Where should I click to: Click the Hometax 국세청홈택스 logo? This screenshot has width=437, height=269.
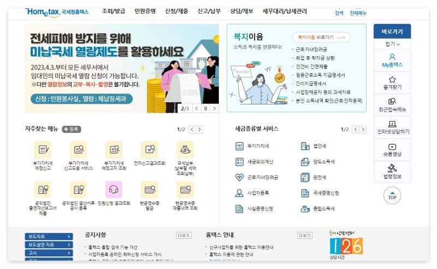point(57,12)
